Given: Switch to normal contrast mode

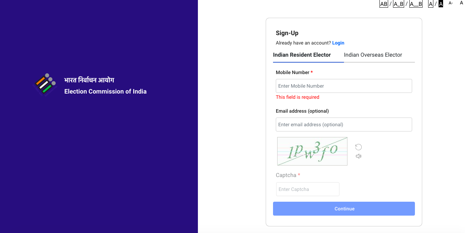Looking at the screenshot, I should pyautogui.click(x=431, y=4).
